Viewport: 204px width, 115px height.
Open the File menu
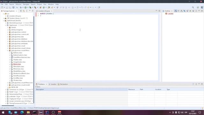(x=2, y=4)
